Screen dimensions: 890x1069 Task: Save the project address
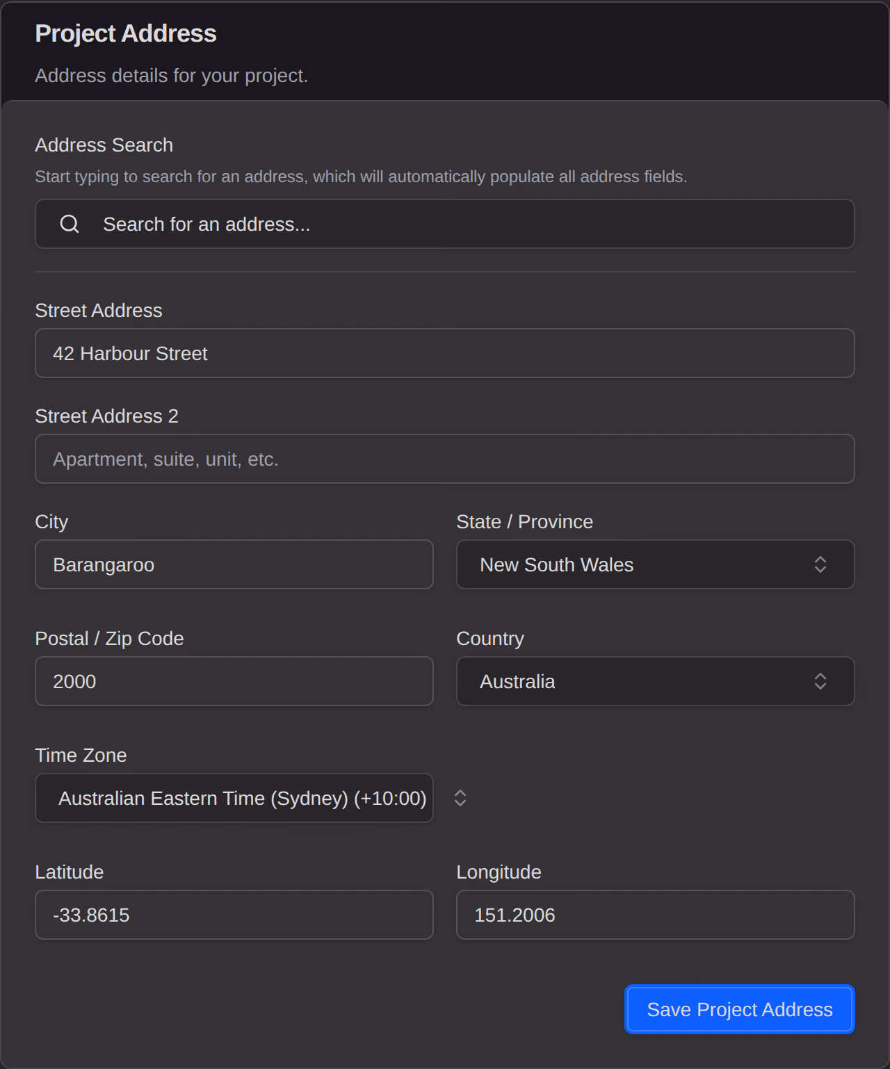740,1009
